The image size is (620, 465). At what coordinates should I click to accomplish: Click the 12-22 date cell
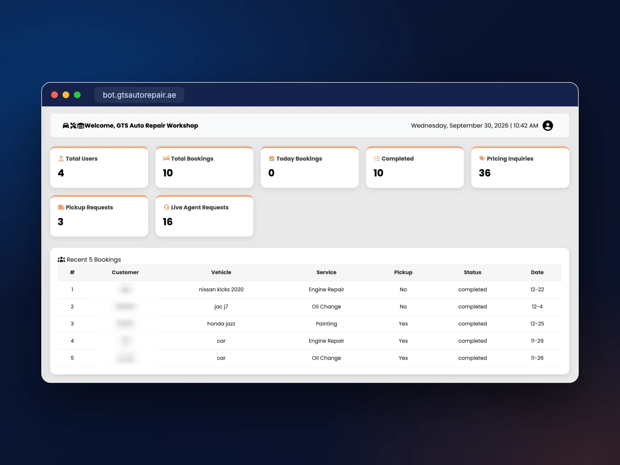(x=537, y=289)
